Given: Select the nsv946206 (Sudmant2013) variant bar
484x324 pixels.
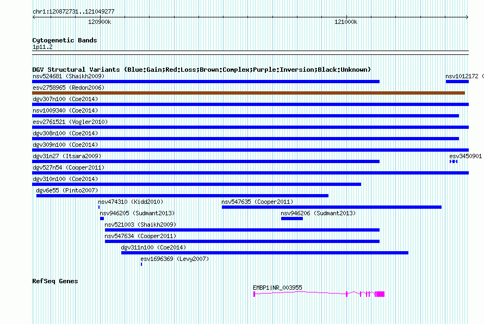Looking at the screenshot, I should pos(292,219).
